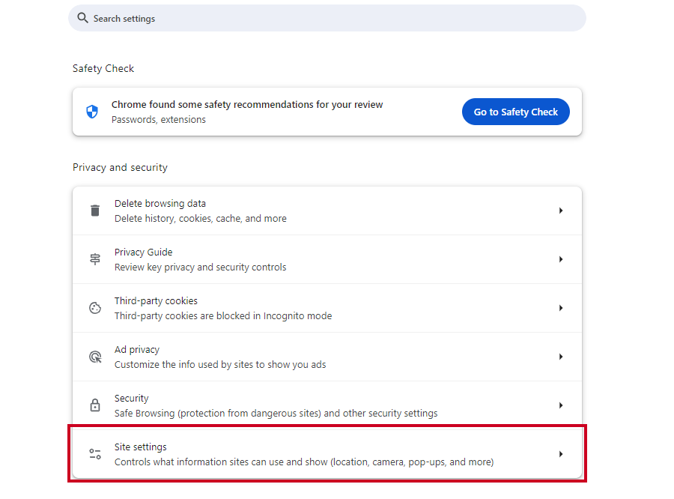
Task: Open Go to Safety Check
Action: pyautogui.click(x=516, y=112)
